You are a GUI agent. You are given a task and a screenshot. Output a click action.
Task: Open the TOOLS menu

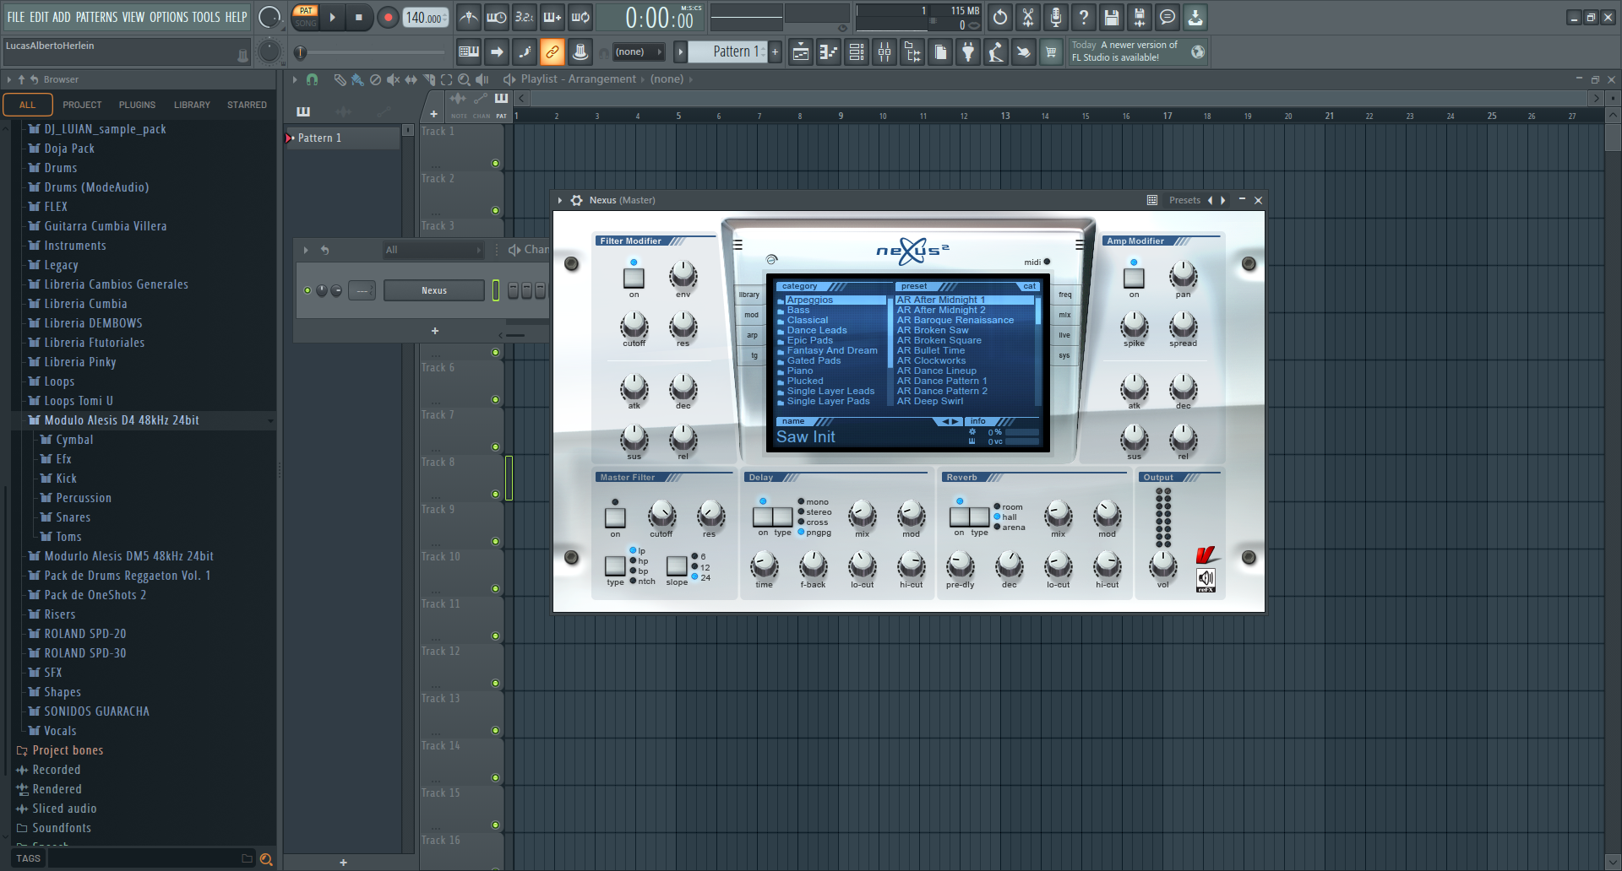click(205, 17)
